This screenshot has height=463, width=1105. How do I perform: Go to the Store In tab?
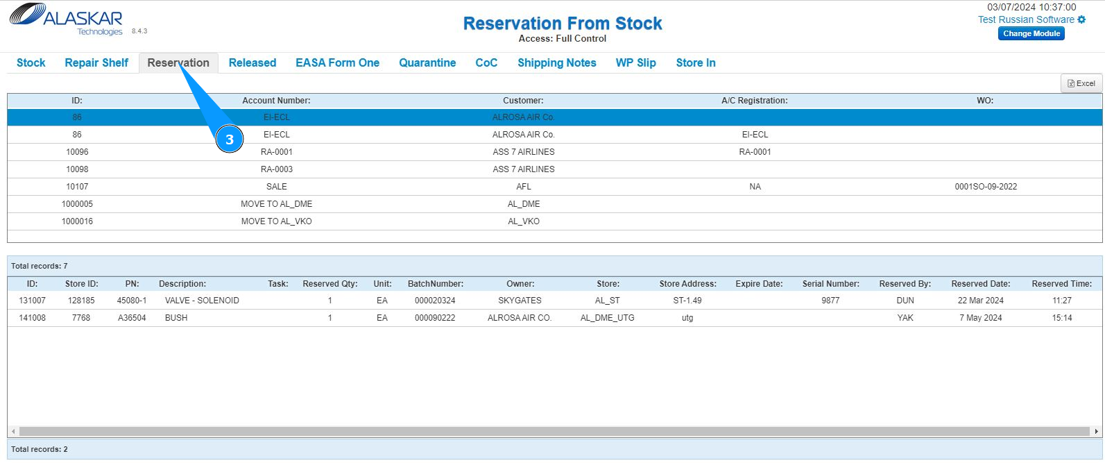[x=696, y=62]
